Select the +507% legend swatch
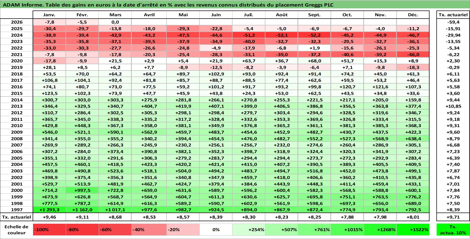The image size is (470, 239). tap(282, 230)
